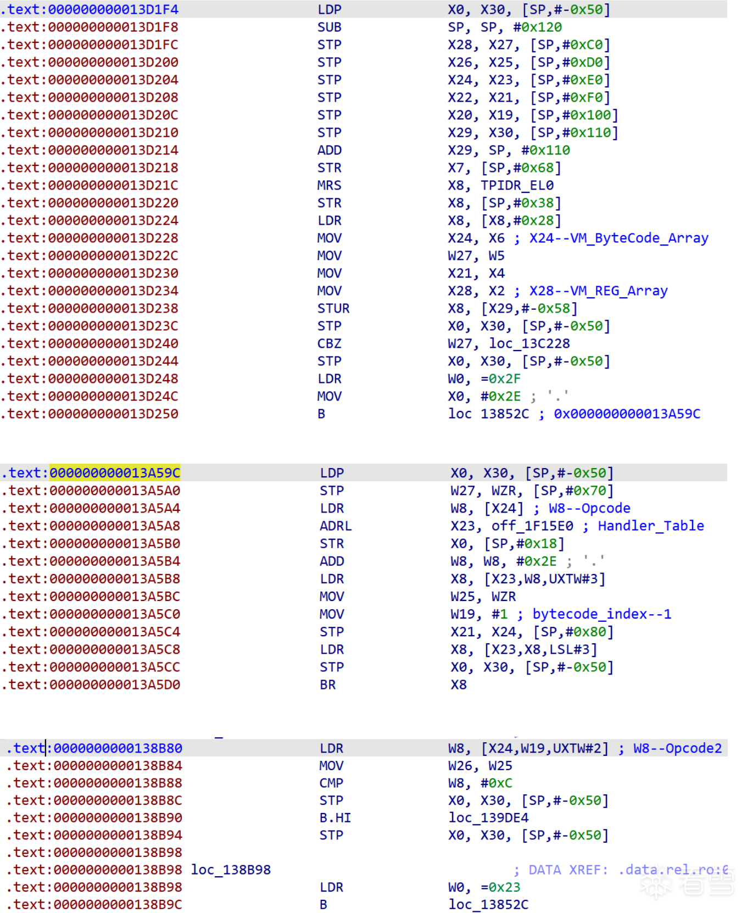Screen dimensions: 747x913
Task: Click operand X21, X24, [SP,#0x80]
Action: point(532,632)
